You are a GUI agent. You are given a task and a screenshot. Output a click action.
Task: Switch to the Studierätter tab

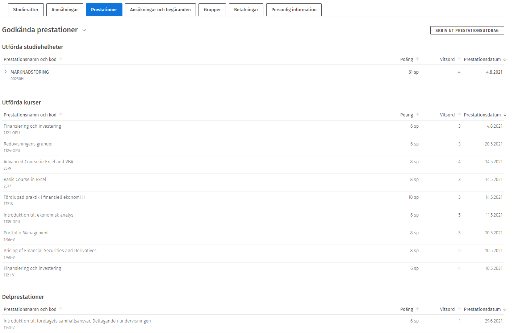point(26,10)
